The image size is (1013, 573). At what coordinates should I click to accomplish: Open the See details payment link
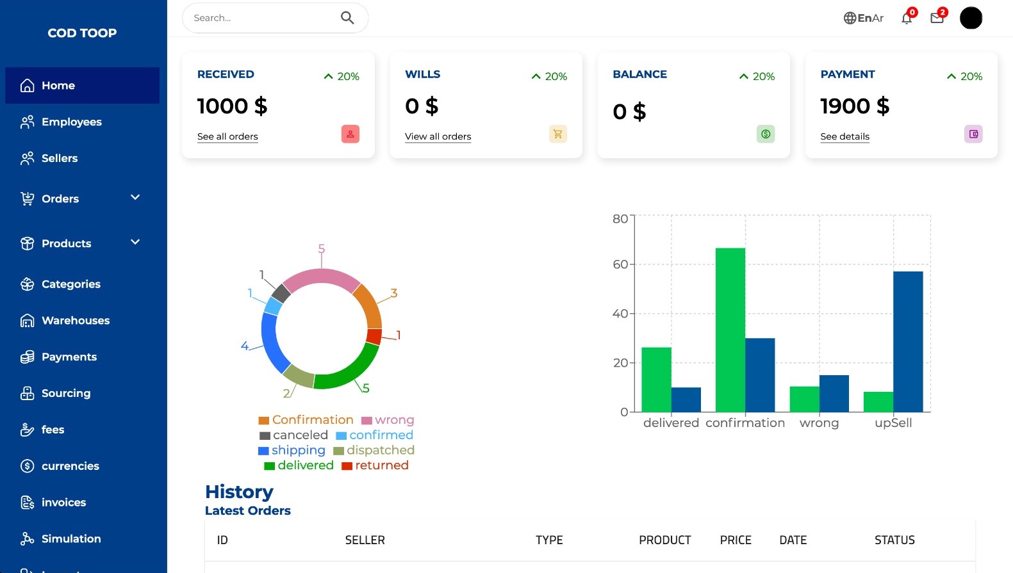tap(844, 136)
